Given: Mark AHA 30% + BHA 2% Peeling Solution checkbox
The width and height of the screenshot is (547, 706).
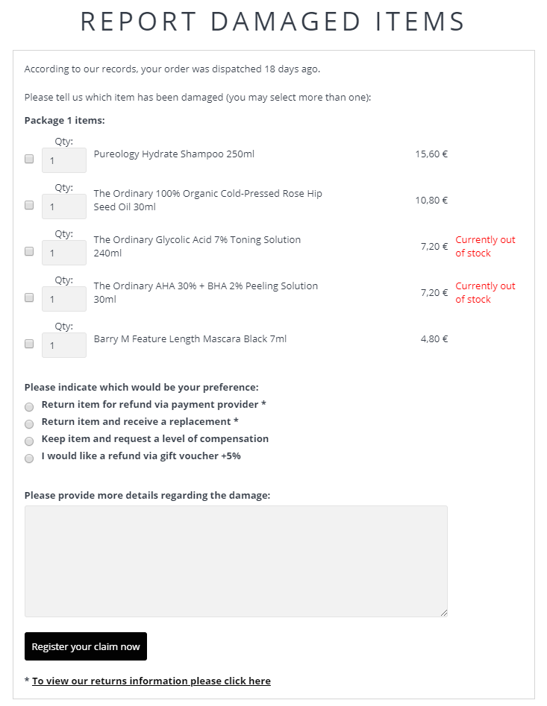Looking at the screenshot, I should point(29,297).
